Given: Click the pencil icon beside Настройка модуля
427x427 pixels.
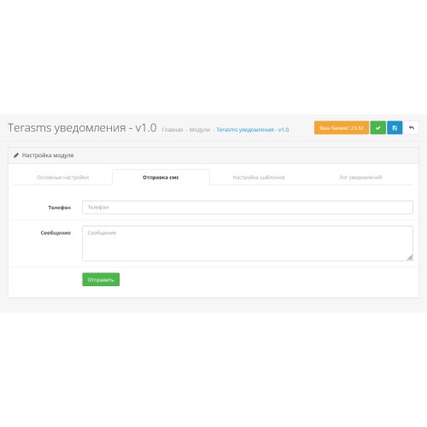Looking at the screenshot, I should pyautogui.click(x=16, y=155).
